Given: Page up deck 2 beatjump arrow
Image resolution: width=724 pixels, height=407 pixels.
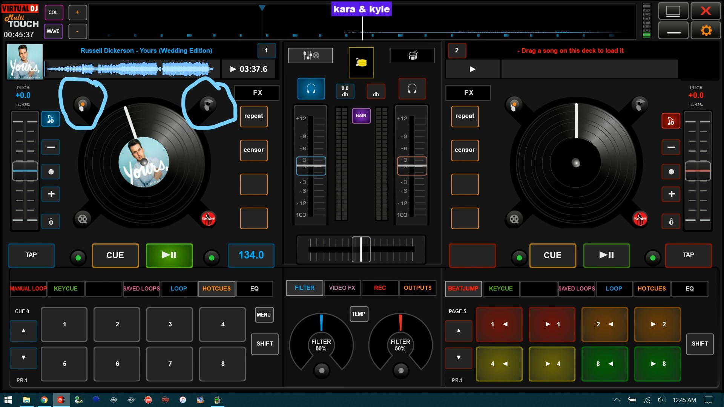Looking at the screenshot, I should 459,331.
